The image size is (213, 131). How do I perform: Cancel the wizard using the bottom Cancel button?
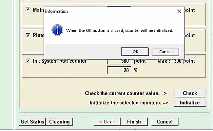(165, 122)
